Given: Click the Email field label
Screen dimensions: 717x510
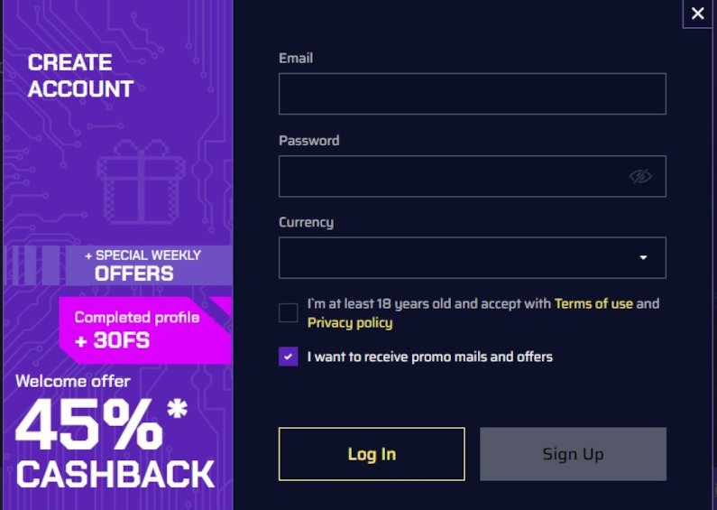Looking at the screenshot, I should point(296,58).
